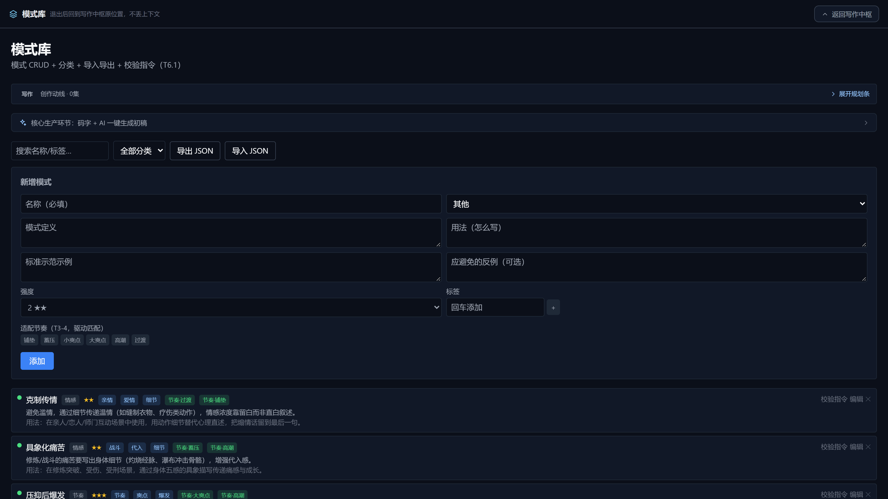The image size is (888, 499).
Task: Open the 其他 category dropdown in new pattern form
Action: pyautogui.click(x=657, y=204)
